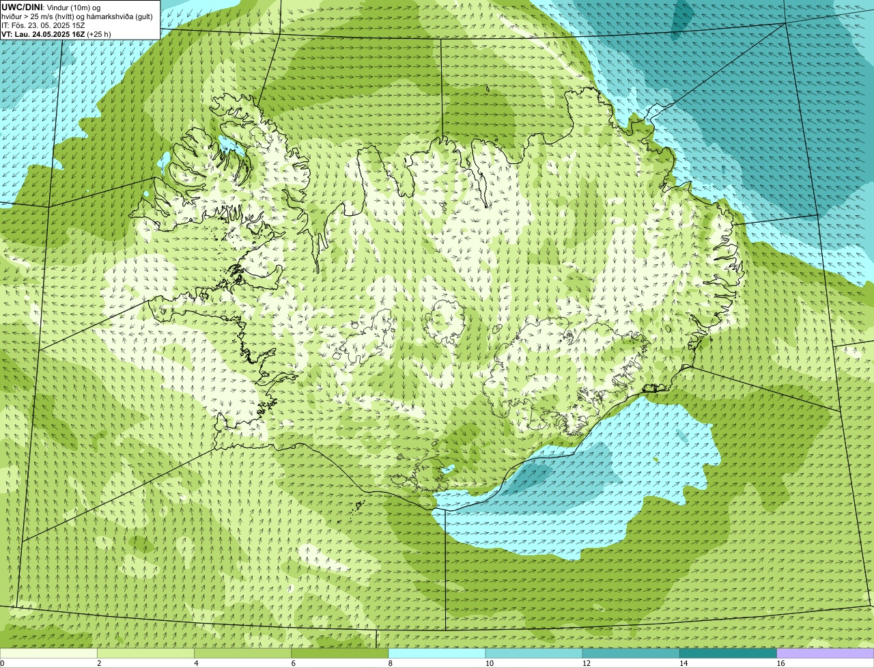Click the 12–14 m/s teal legend swatch
Screen dimensions: 874x668
pyautogui.click(x=631, y=653)
